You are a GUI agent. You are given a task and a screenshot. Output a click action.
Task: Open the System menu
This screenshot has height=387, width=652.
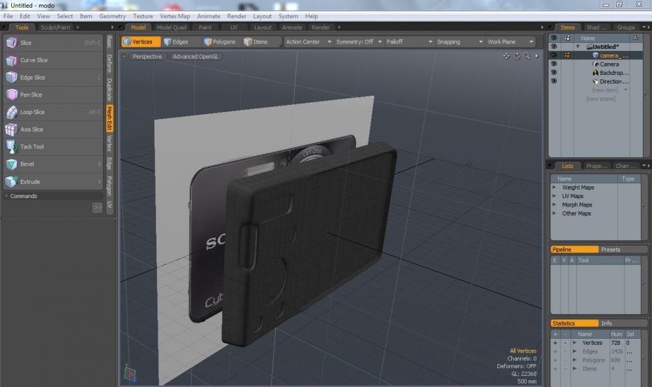pyautogui.click(x=288, y=16)
